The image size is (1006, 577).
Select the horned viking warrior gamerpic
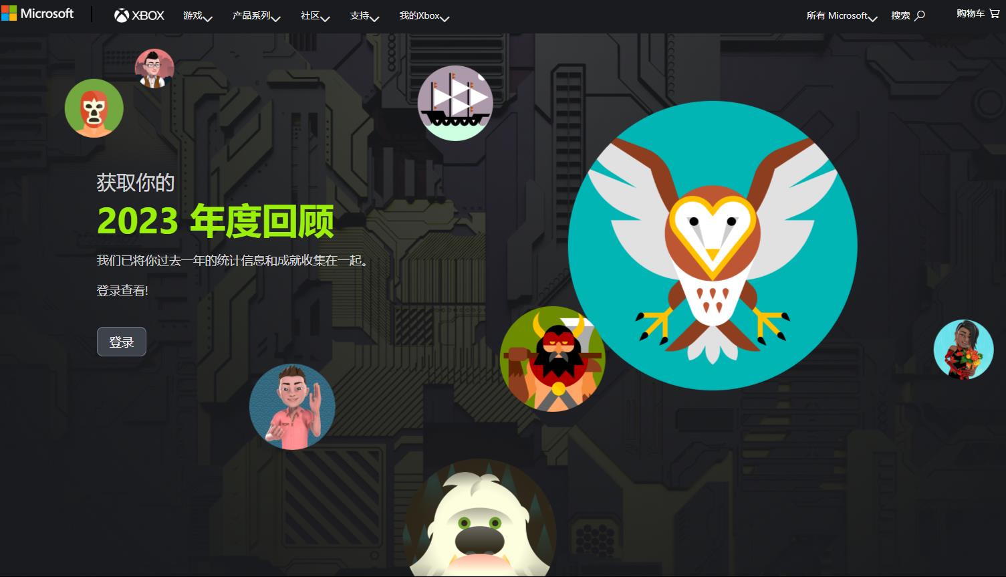[x=552, y=359]
